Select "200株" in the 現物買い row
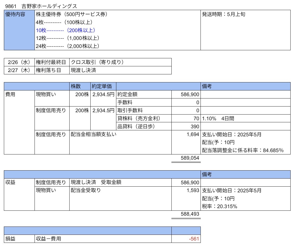Screen dimensions: 294x247 82,94
